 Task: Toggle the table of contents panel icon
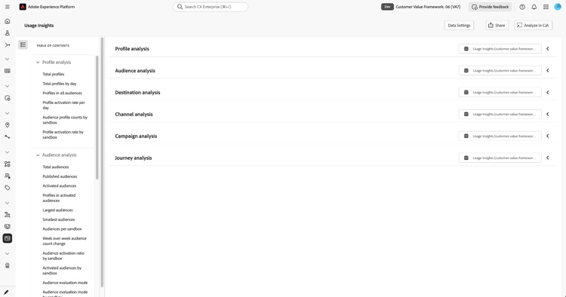[x=23, y=44]
